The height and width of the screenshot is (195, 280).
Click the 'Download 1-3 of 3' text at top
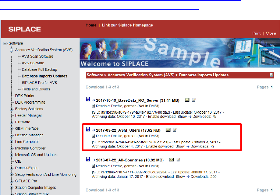[102, 87]
